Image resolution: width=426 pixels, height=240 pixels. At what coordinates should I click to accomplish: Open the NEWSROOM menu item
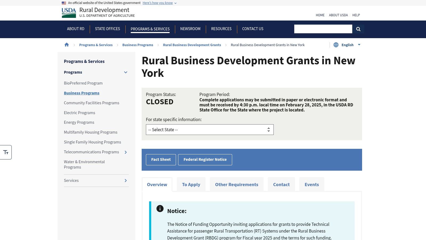coord(190,29)
